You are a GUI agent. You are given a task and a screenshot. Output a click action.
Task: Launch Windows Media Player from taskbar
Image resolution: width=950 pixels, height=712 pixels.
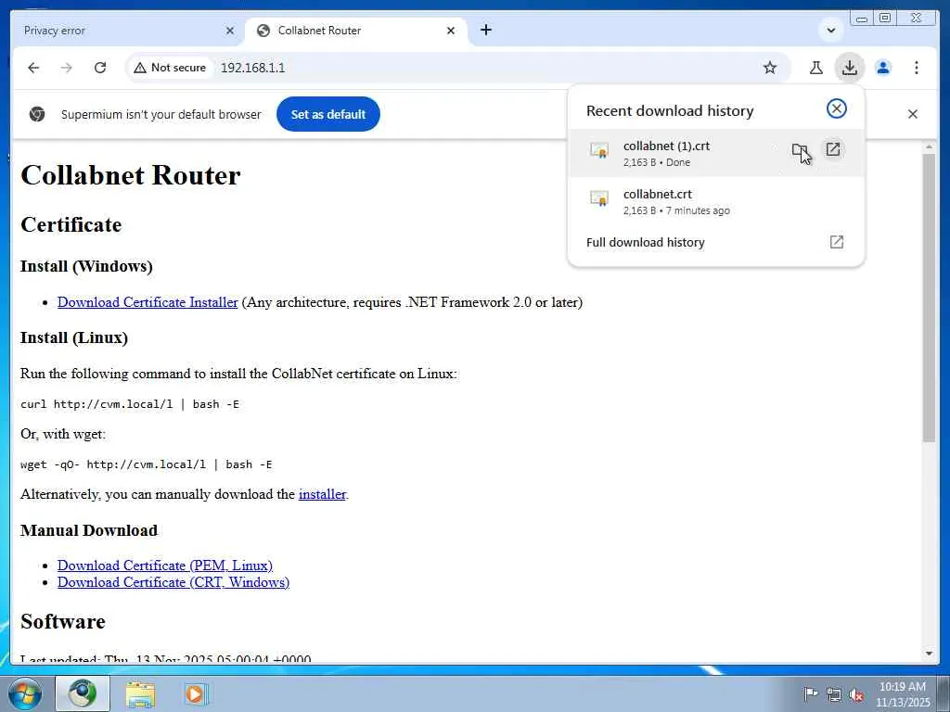pos(195,694)
